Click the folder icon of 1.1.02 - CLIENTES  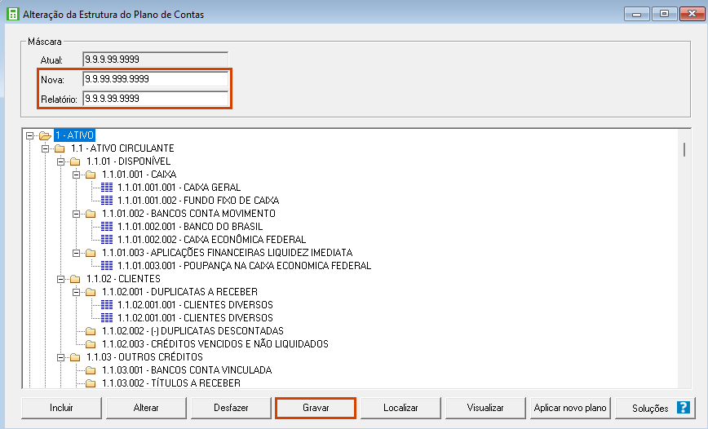tap(75, 279)
